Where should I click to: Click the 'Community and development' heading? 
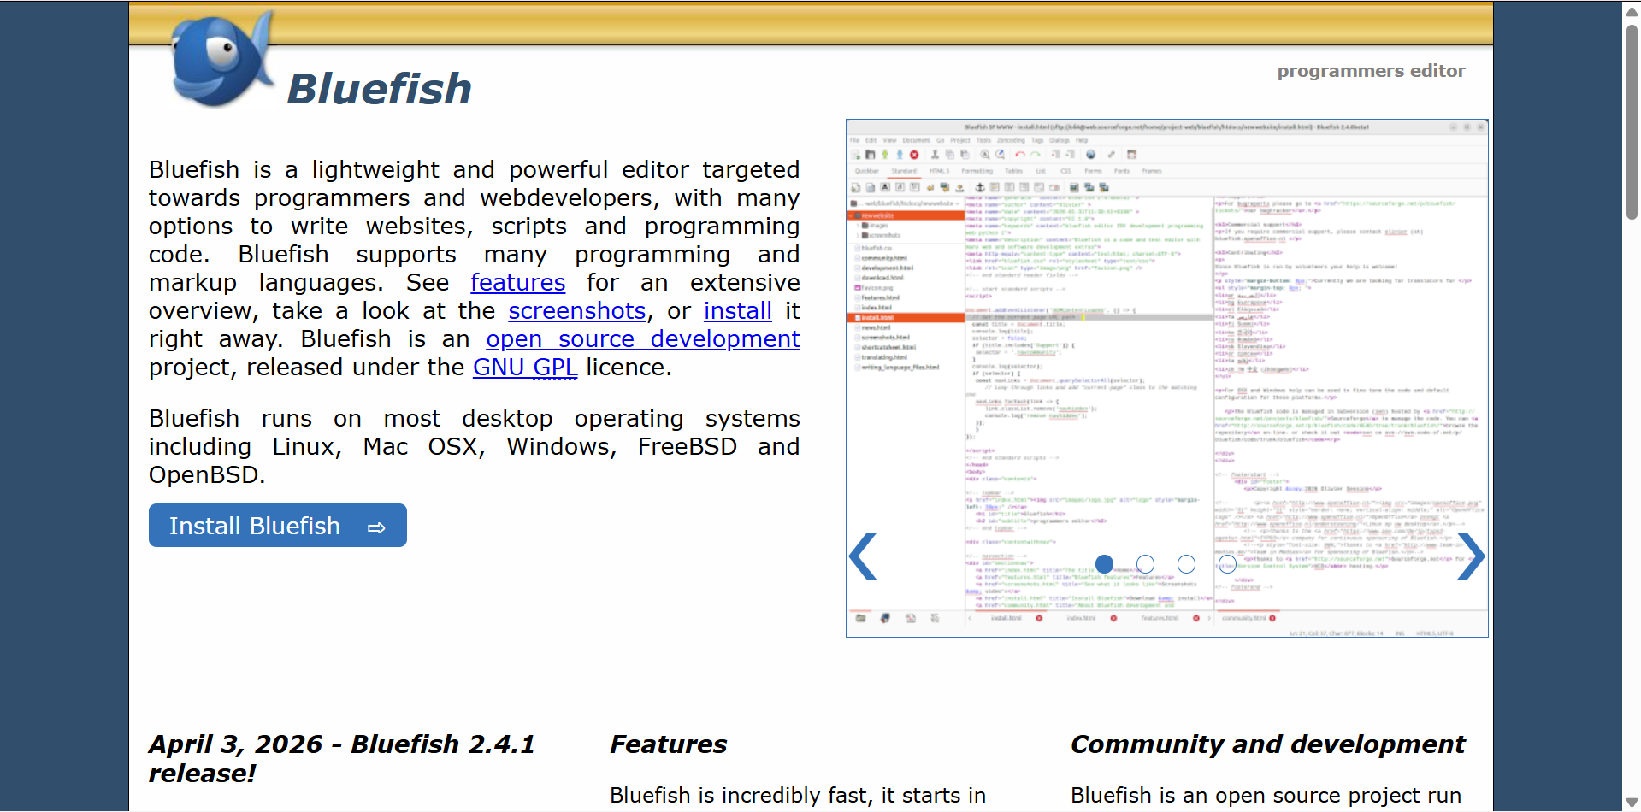point(1268,744)
